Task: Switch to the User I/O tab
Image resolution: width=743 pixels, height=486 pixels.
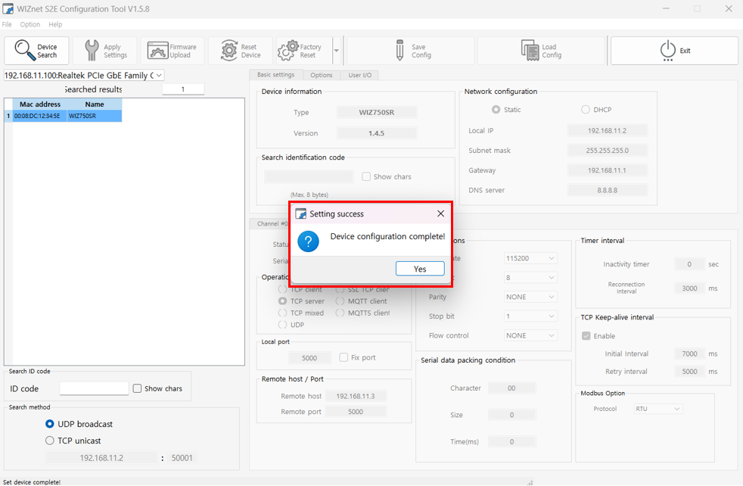Action: tap(359, 75)
